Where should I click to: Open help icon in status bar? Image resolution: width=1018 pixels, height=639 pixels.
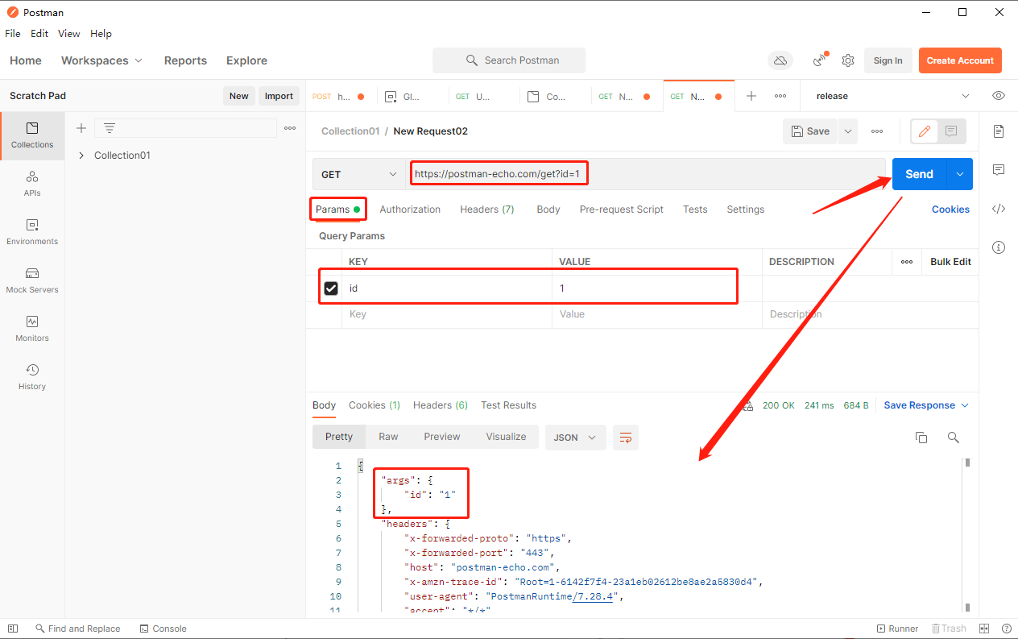pyautogui.click(x=1006, y=629)
